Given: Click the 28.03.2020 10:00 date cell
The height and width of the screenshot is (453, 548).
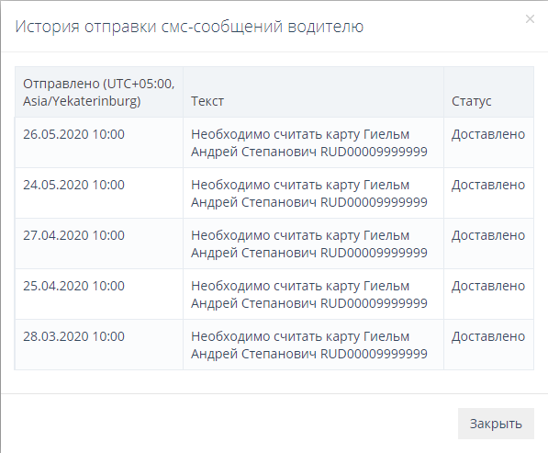Looking at the screenshot, I should (73, 336).
